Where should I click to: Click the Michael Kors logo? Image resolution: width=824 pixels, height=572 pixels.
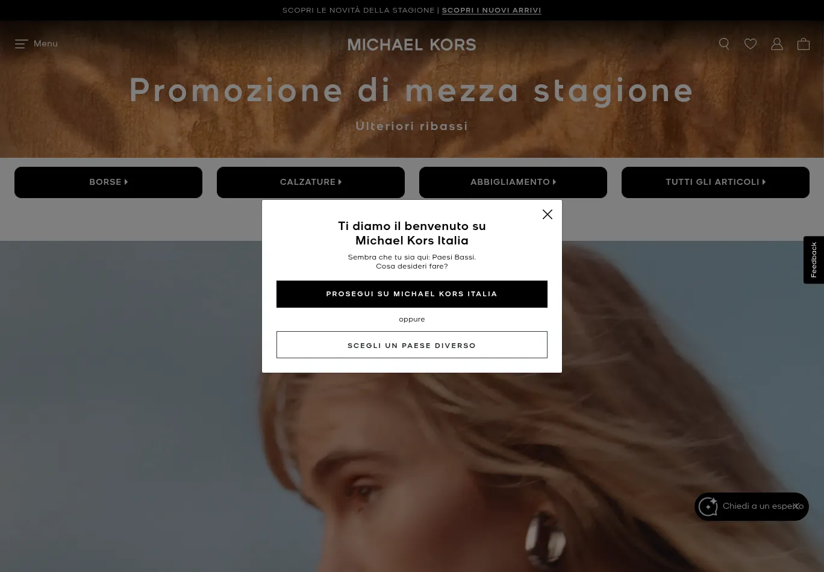tap(412, 45)
